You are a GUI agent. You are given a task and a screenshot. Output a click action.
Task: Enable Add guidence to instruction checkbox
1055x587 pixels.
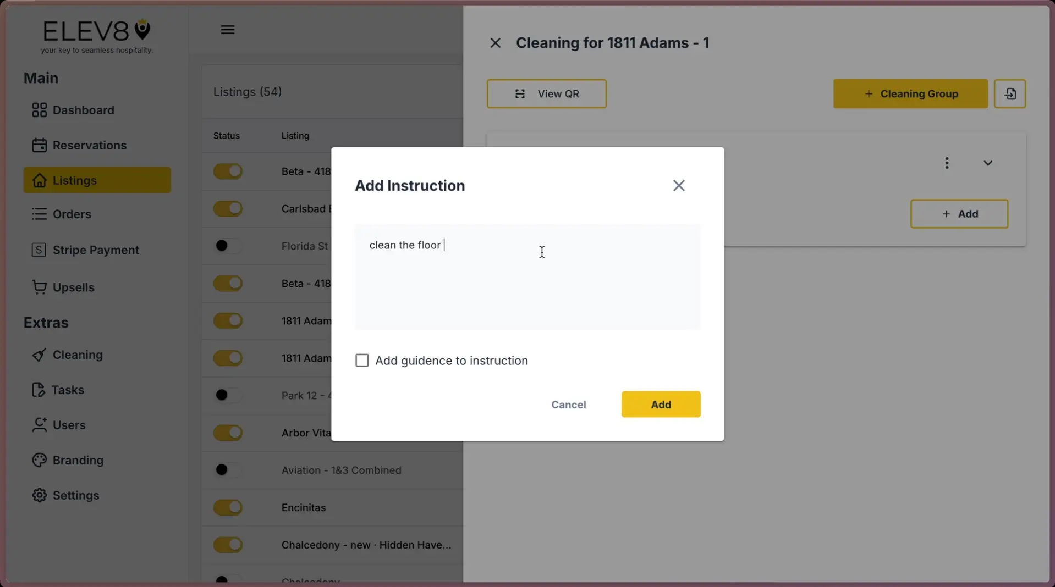[x=361, y=360]
